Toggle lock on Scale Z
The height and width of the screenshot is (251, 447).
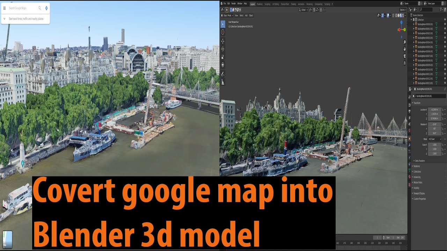pyautogui.click(x=443, y=153)
